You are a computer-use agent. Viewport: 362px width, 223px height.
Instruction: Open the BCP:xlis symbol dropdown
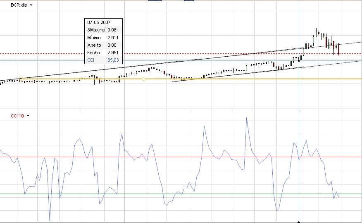click(31, 5)
